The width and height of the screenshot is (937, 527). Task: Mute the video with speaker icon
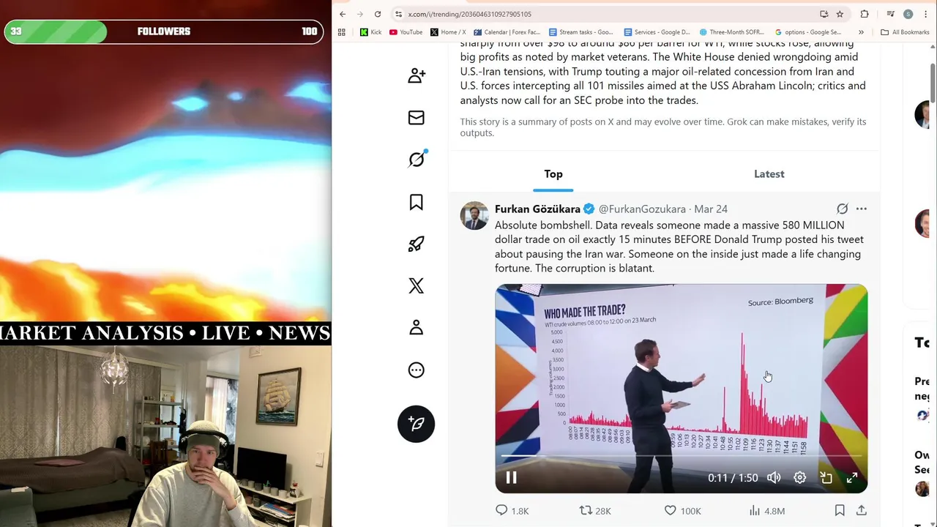coord(774,478)
